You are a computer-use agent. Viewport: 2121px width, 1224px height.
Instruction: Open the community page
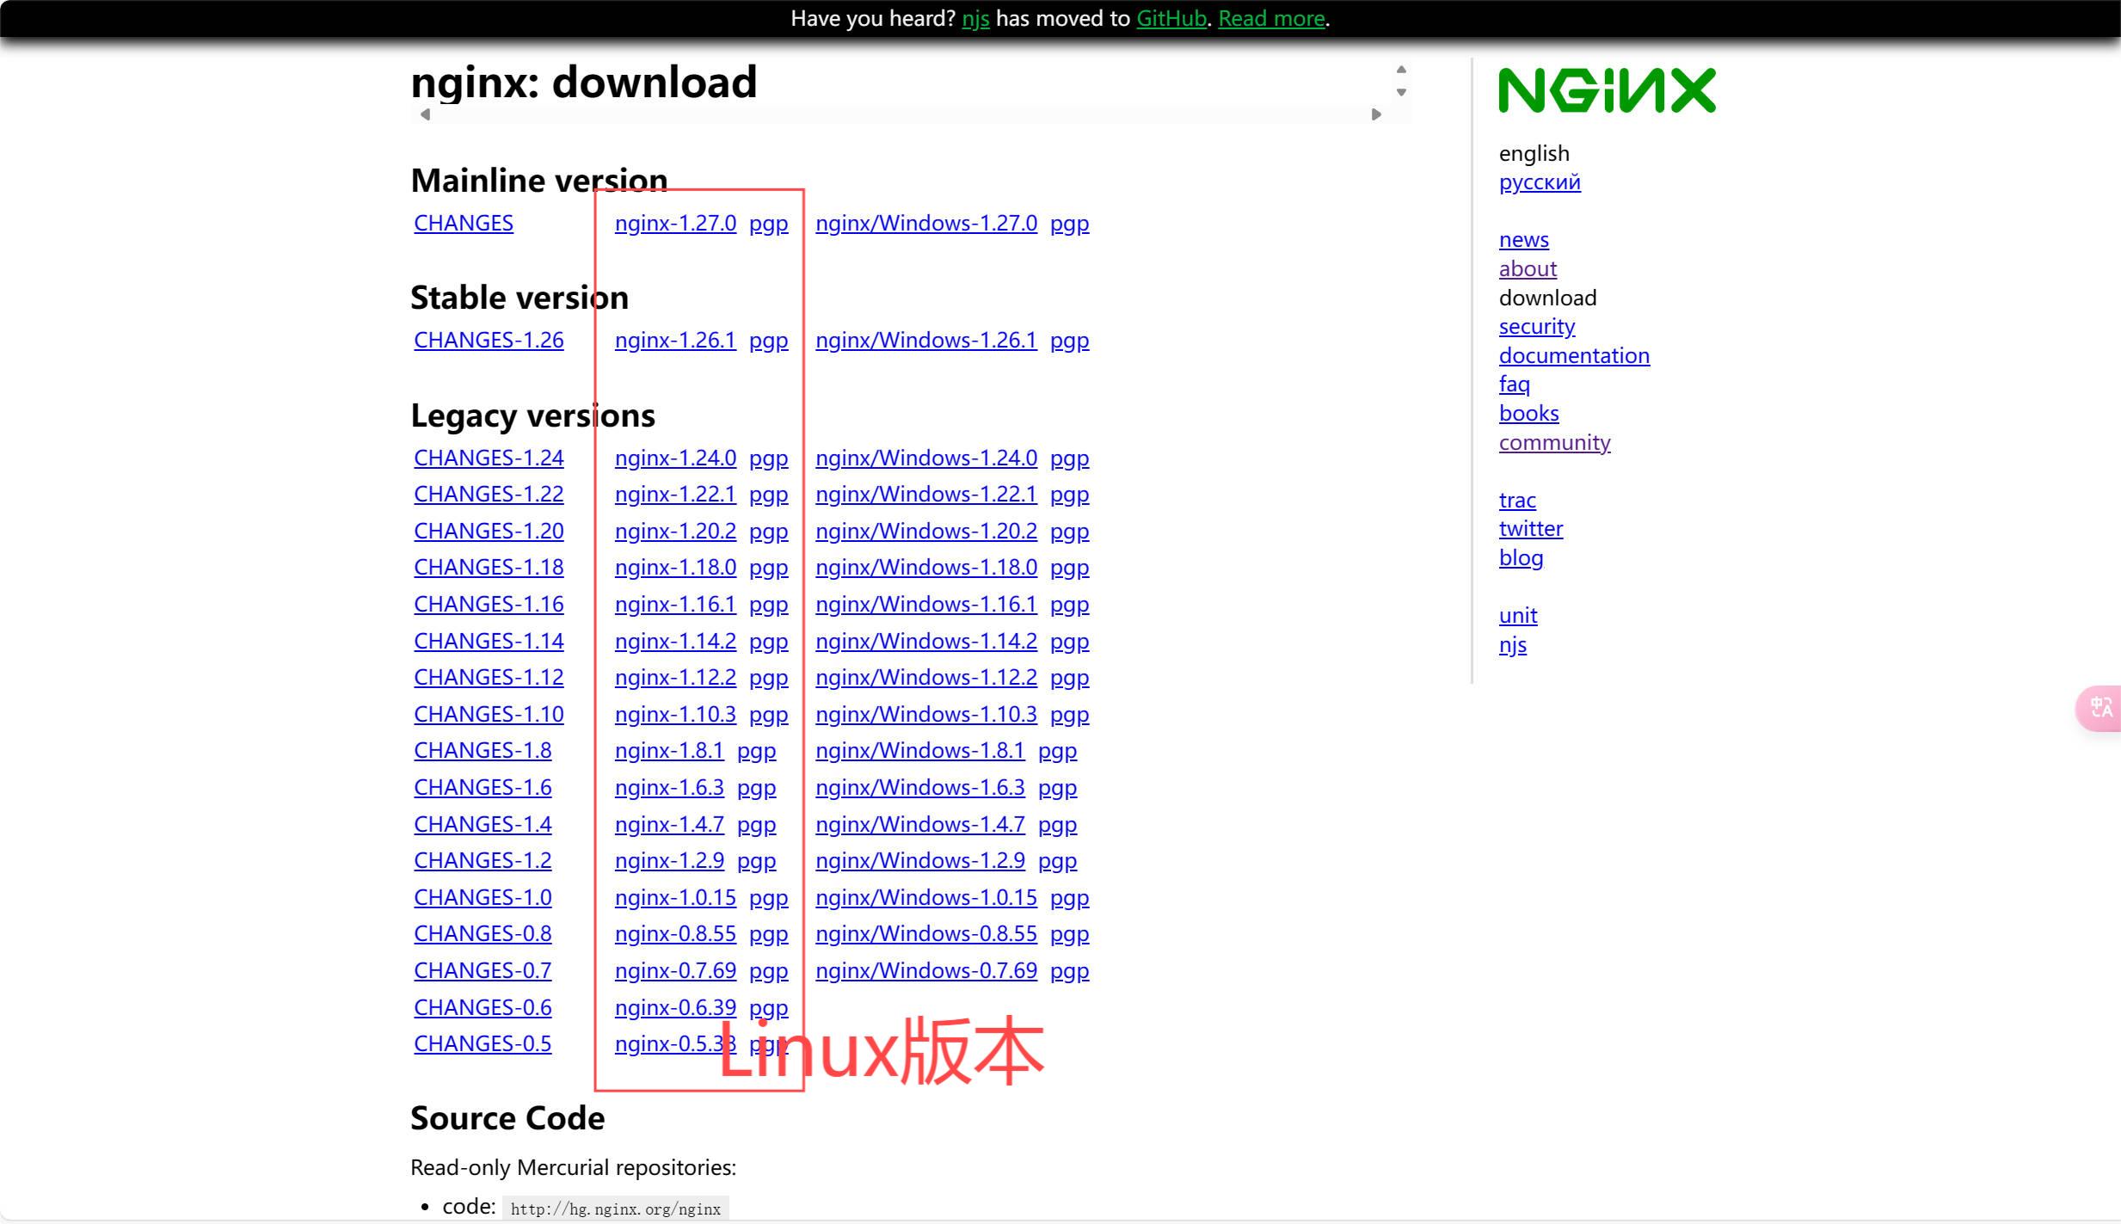pyautogui.click(x=1554, y=443)
